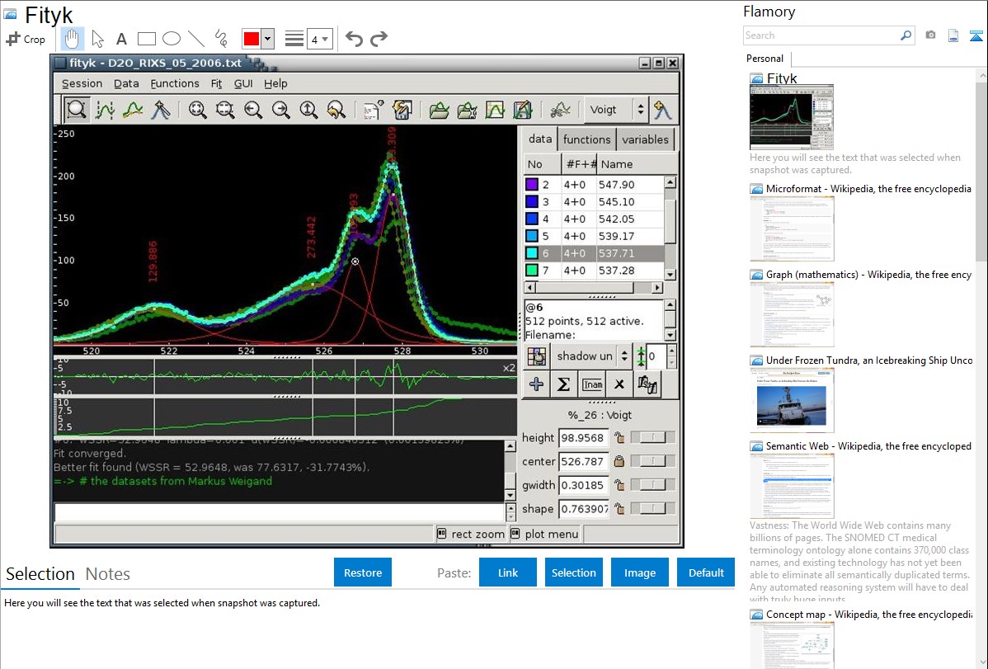The height and width of the screenshot is (669, 988).
Task: Click the Paste Image button
Action: click(x=639, y=572)
